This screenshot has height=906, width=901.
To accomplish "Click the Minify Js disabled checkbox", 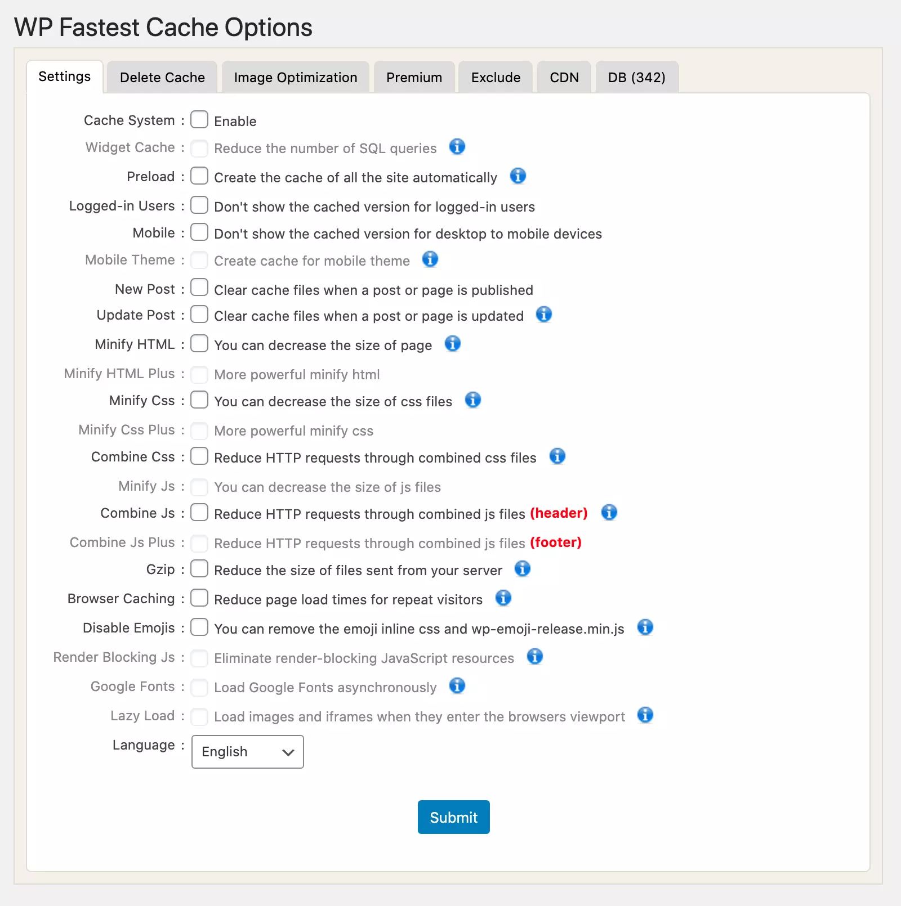I will click(x=199, y=487).
